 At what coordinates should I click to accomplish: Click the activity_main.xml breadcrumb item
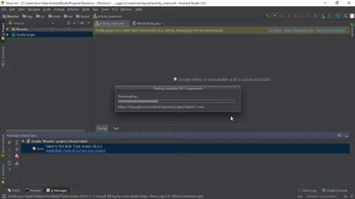107,16
